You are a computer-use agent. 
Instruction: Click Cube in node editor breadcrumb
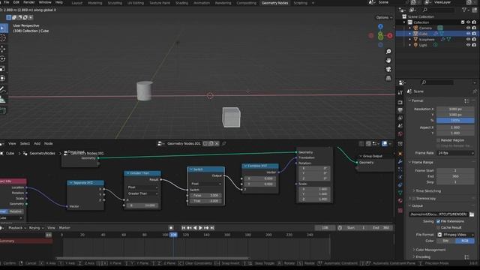point(10,153)
